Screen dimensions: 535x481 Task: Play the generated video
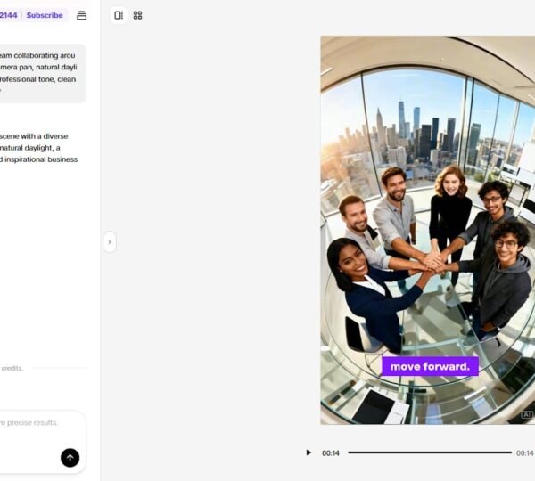coord(309,452)
